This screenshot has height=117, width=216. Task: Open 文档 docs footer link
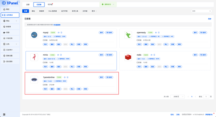click(178, 114)
